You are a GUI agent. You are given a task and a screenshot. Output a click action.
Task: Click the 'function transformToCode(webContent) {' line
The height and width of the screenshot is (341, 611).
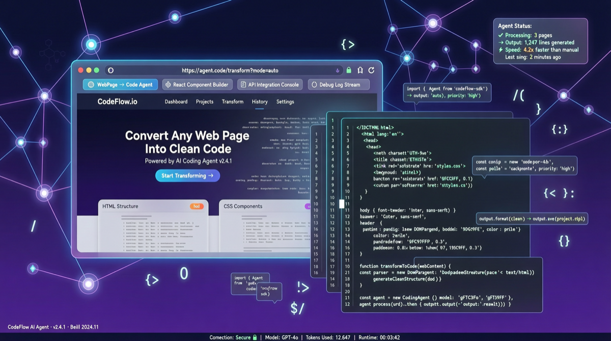405,266
